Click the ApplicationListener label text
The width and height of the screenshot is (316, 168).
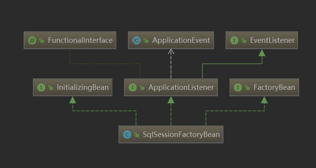pyautogui.click(x=181, y=88)
